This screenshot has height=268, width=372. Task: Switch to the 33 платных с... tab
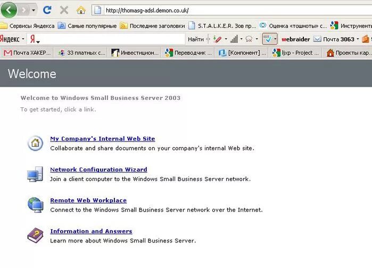coord(81,53)
